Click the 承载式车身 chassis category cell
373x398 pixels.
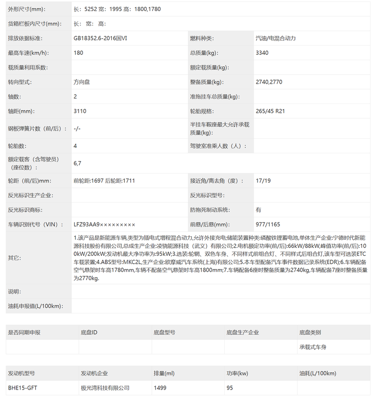(x=313, y=347)
